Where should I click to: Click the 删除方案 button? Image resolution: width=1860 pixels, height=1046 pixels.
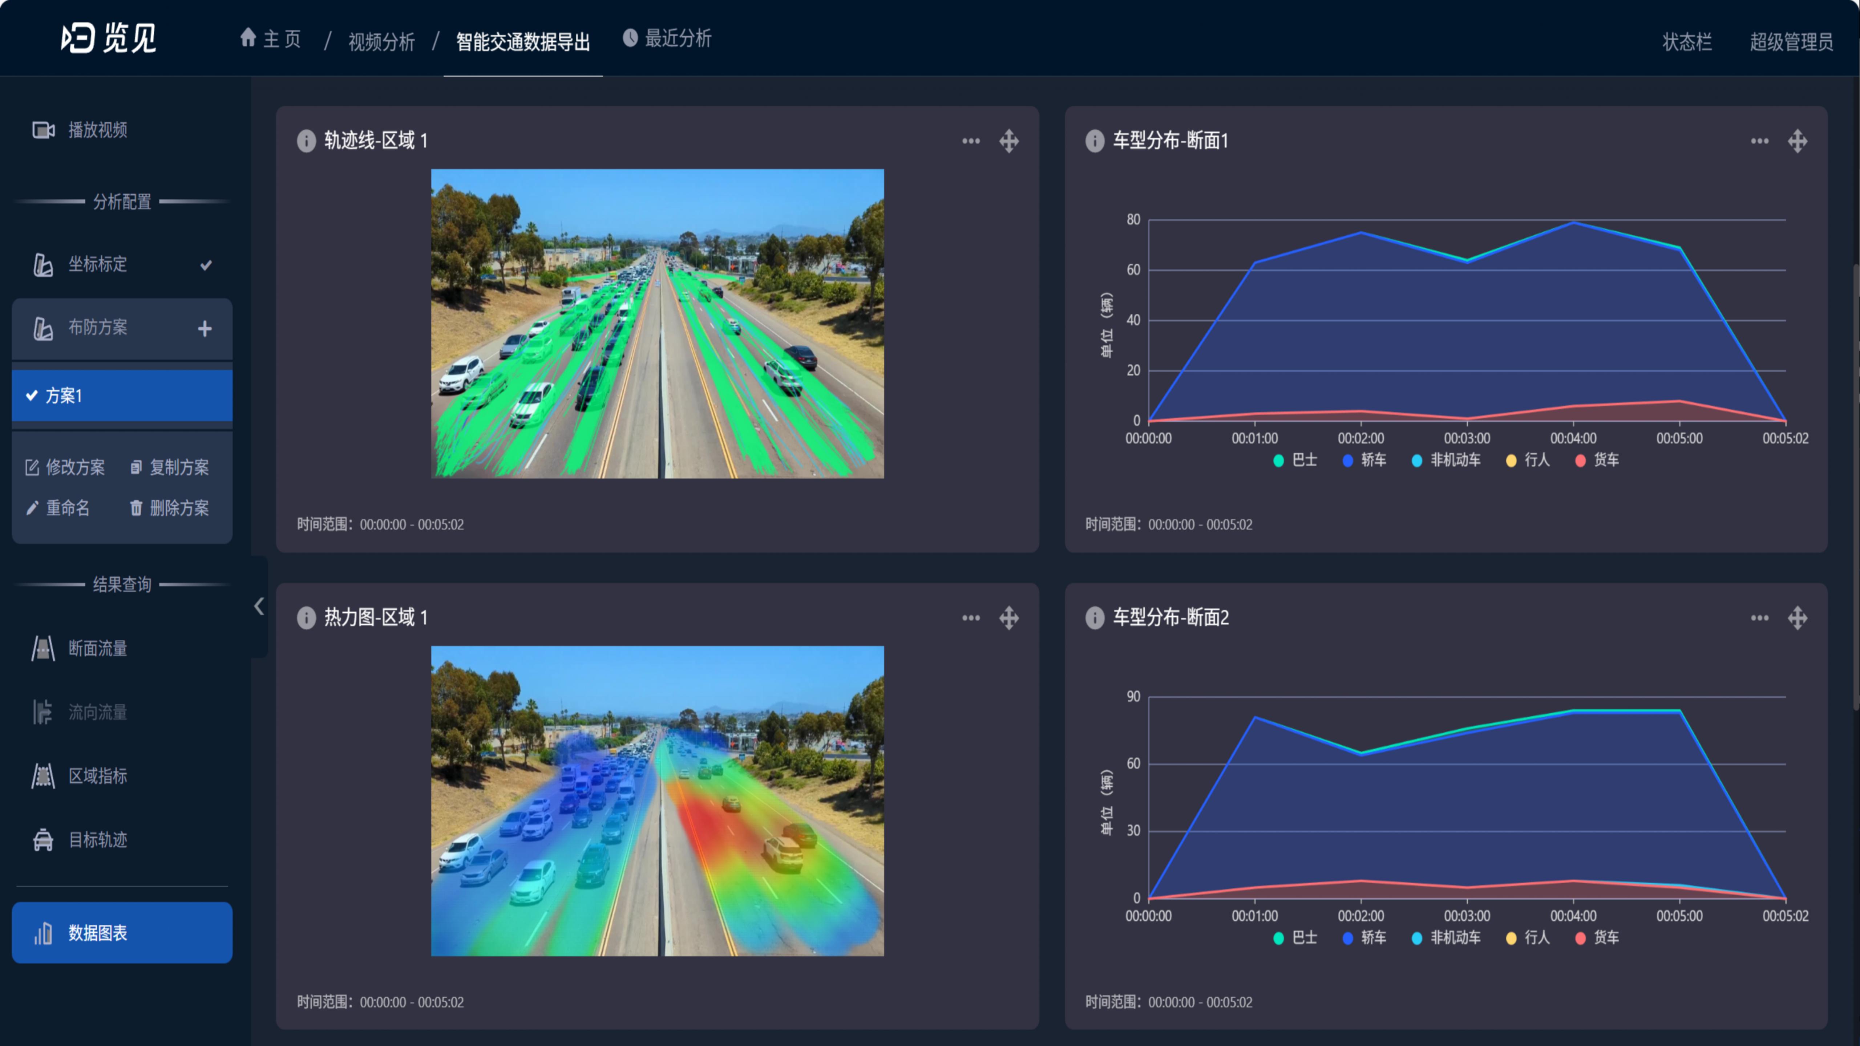click(170, 508)
